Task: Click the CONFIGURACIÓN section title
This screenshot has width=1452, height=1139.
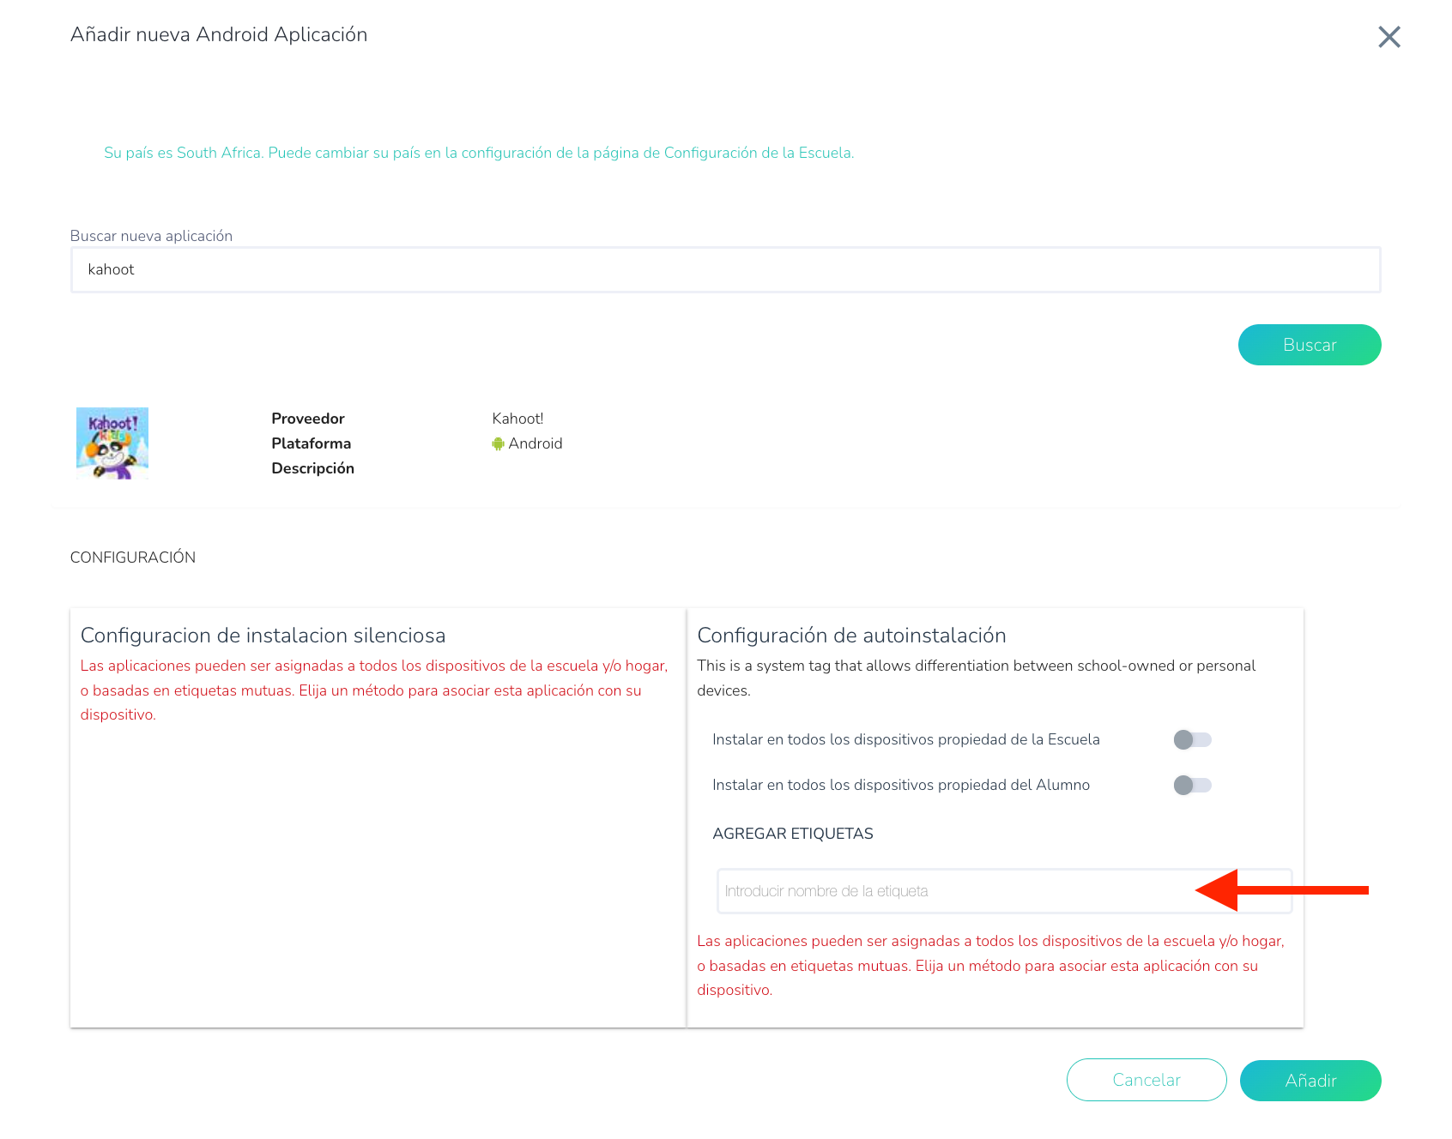Action: [133, 557]
